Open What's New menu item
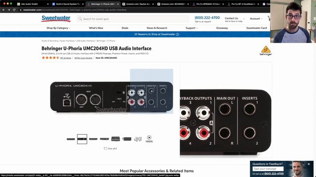The image size is (316, 177). pyautogui.click(x=96, y=28)
